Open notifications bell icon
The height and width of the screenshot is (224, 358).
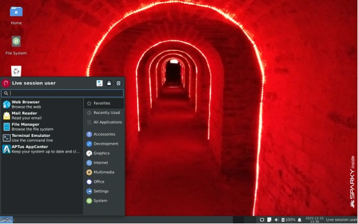[x=300, y=220]
